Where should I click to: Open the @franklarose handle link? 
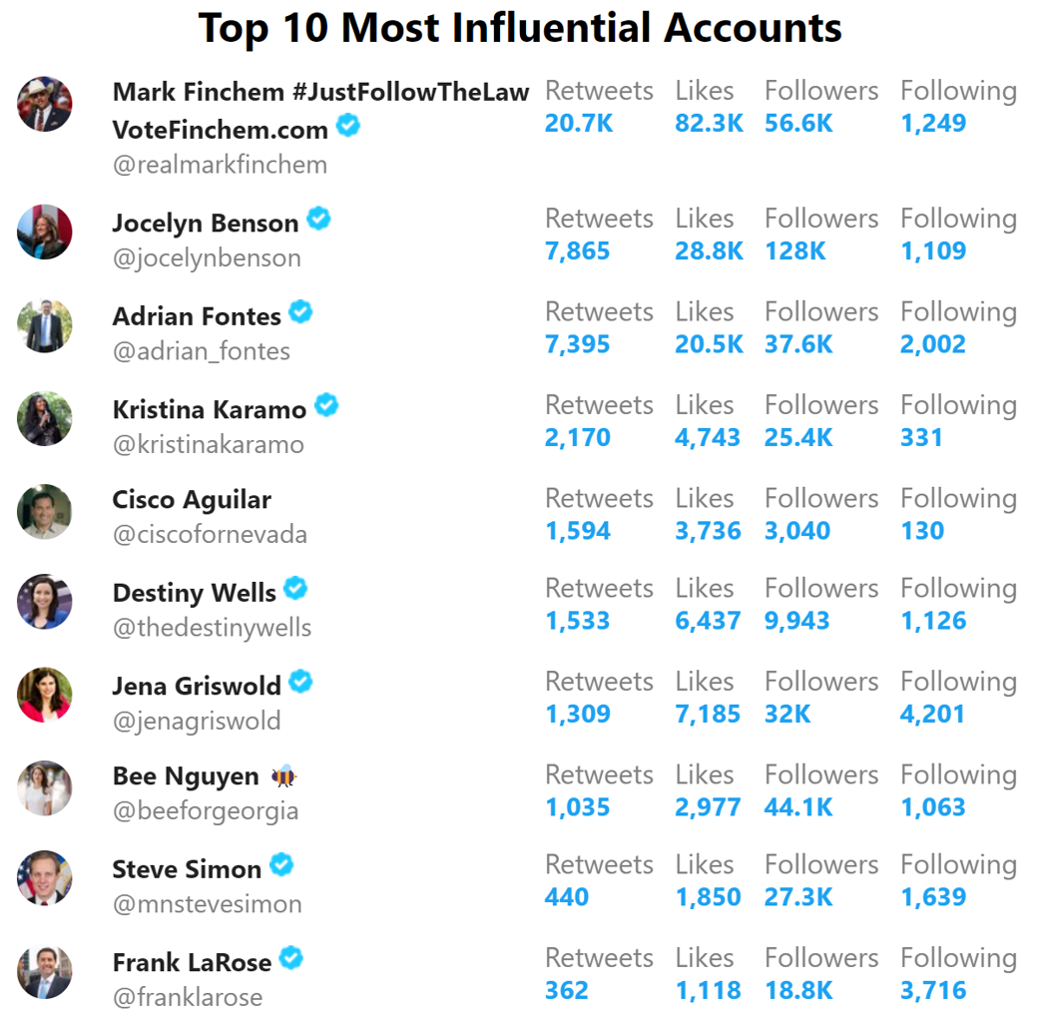coord(188,997)
